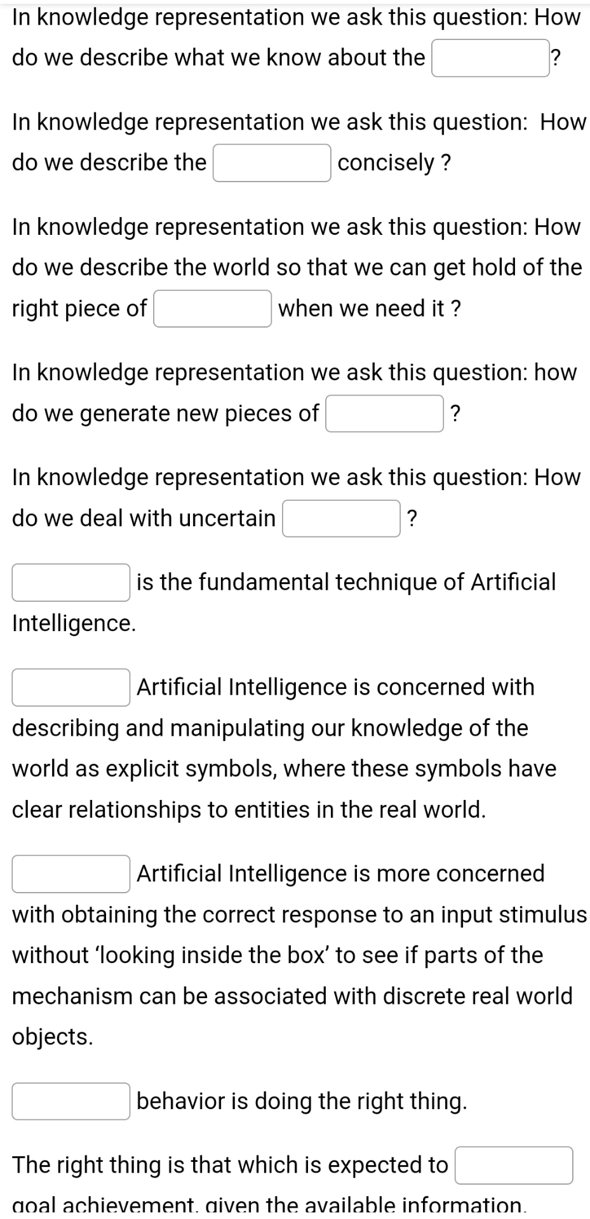The image size is (590, 1219).
Task: Click the text 'Intelligence.' below the fundamental technique blank
Action: (74, 622)
